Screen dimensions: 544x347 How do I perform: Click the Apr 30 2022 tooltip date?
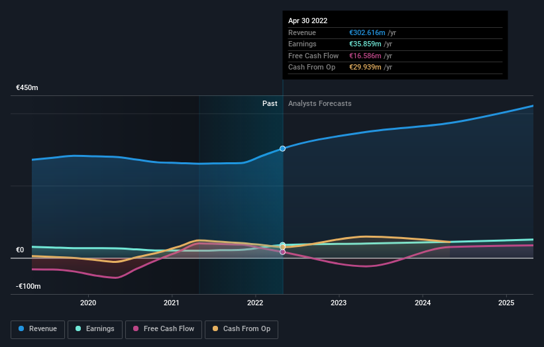click(x=307, y=21)
